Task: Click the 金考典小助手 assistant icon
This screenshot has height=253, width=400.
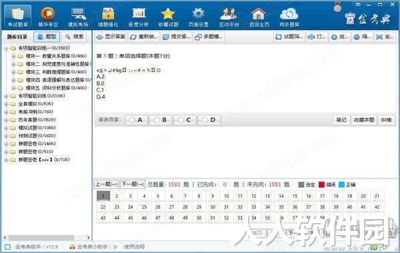Action: (x=73, y=246)
